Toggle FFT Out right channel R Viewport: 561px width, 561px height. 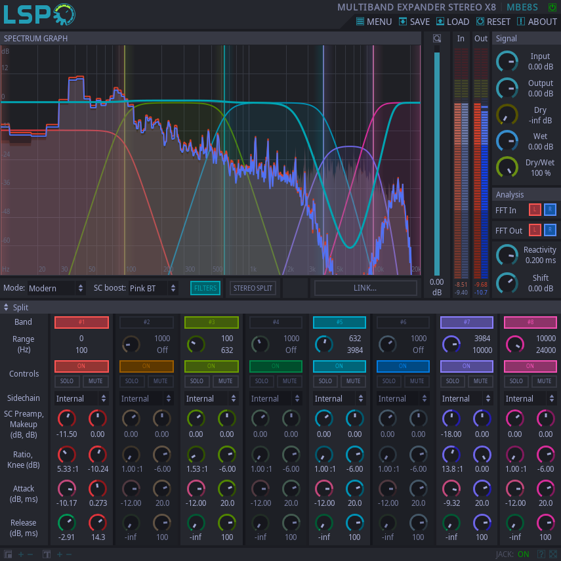pos(550,230)
